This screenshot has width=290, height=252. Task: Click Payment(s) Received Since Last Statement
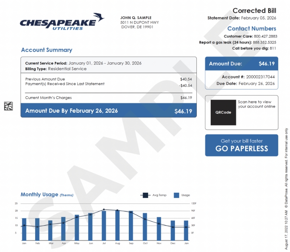[65, 84]
